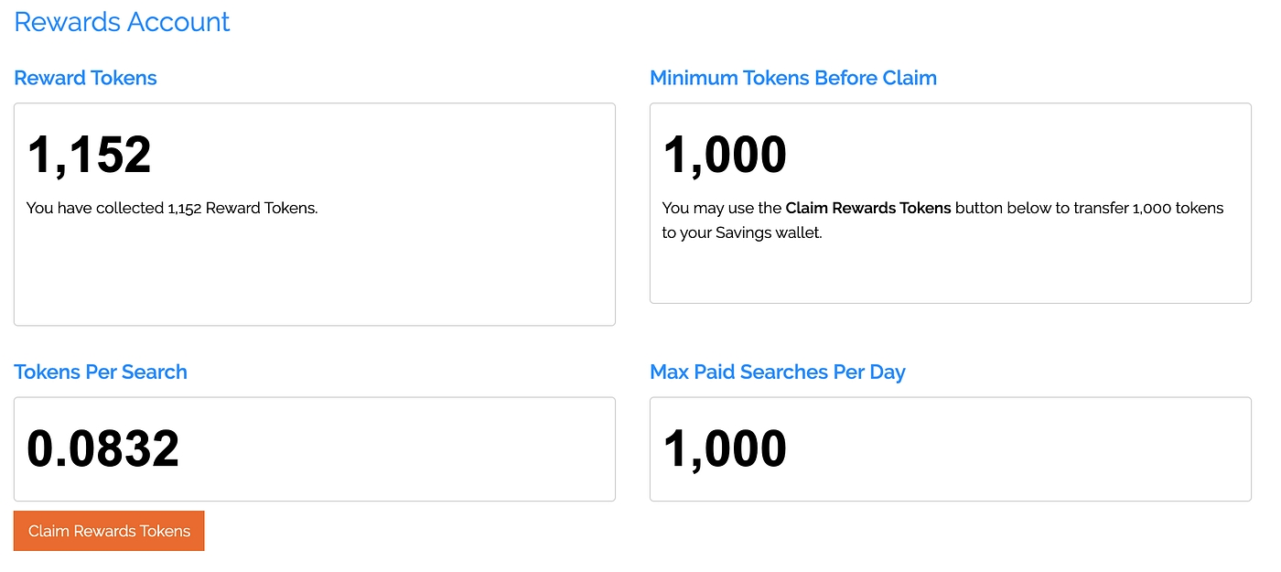Click the large 1,152 reward tokens number
Screen dimensions: 1281x572
point(89,154)
